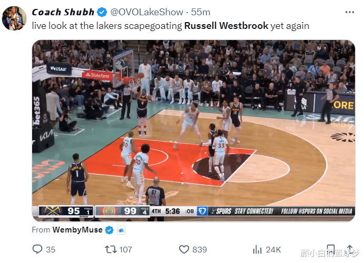Open Coach Shubh's profile avatar
Viewport: 364px width, 263px height.
[x=14, y=18]
